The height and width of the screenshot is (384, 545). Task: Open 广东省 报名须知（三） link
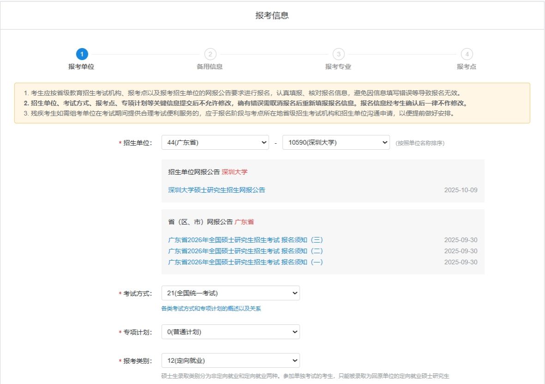click(x=245, y=240)
